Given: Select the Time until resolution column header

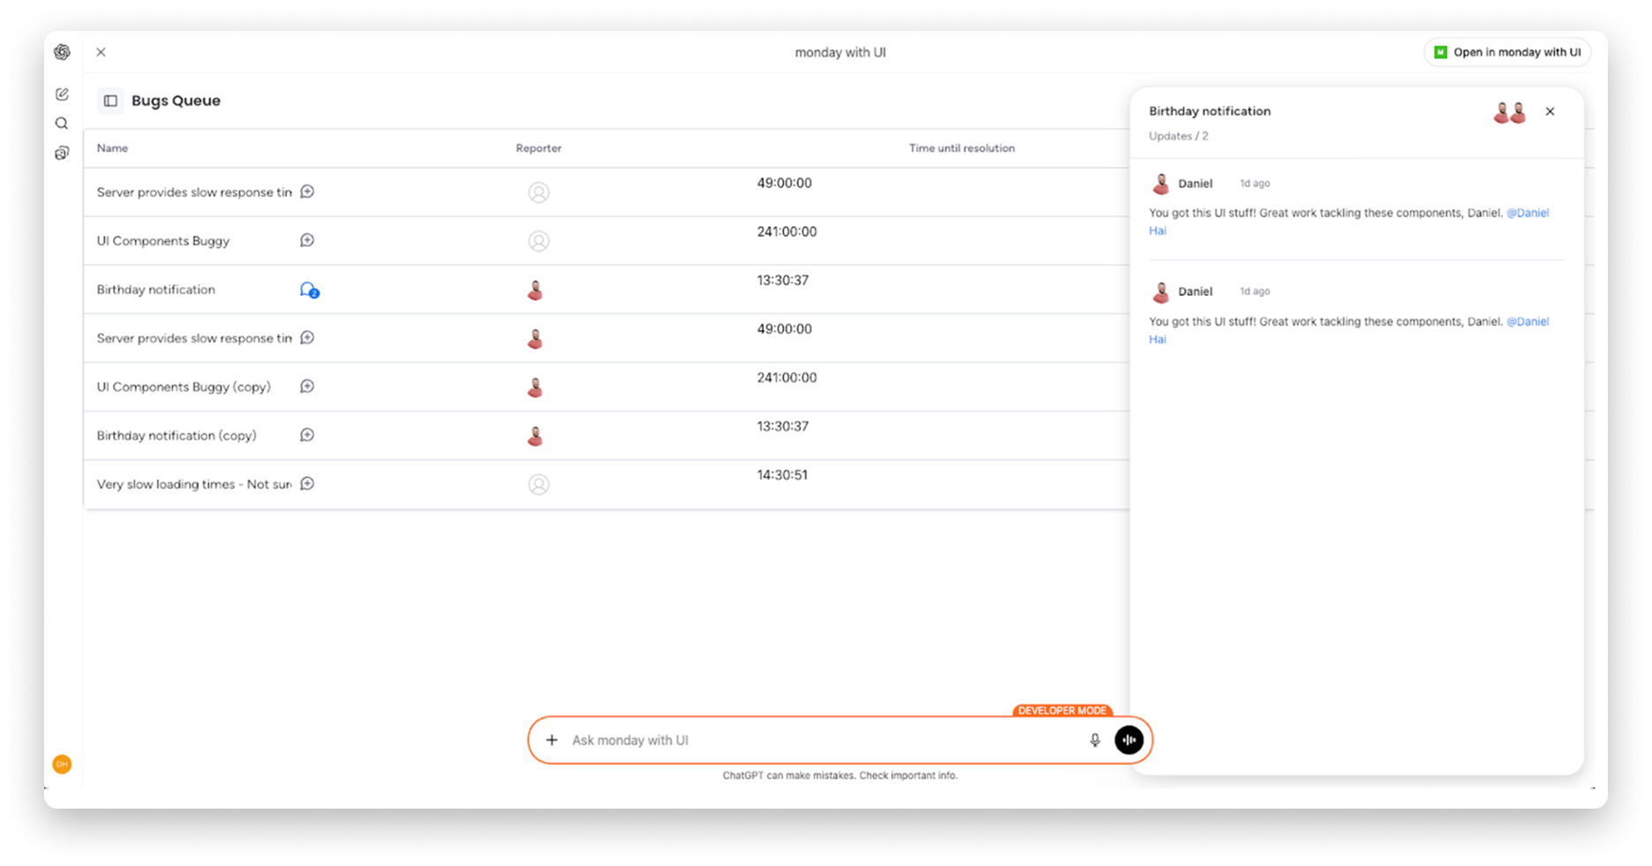Looking at the screenshot, I should (962, 148).
